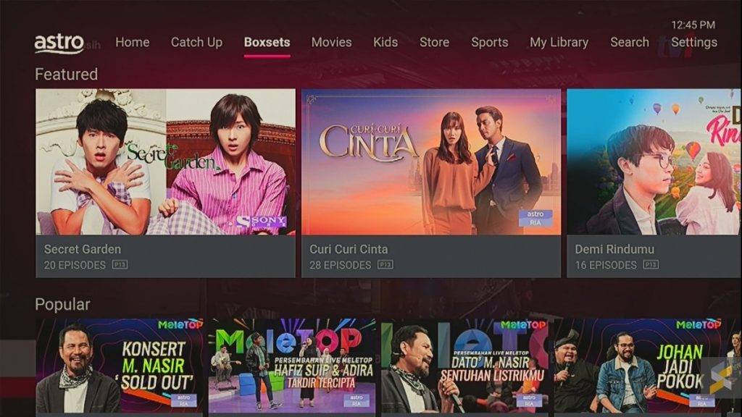Open the Johan Jadi Pokok MeleTOP clip
Image resolution: width=742 pixels, height=417 pixels.
[x=638, y=366]
